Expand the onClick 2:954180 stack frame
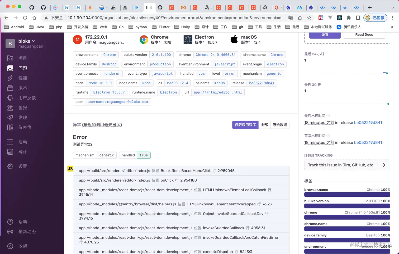The image size is (399, 254). [x=181, y=180]
